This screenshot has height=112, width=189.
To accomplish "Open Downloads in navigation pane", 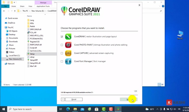I will click(x=13, y=41).
